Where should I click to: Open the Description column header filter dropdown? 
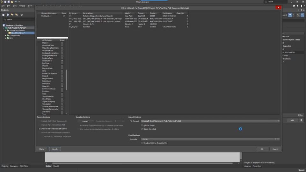coord(123,13)
